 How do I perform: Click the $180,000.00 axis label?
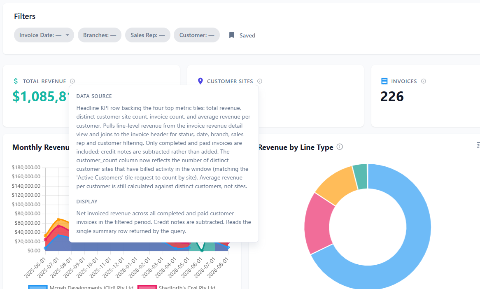click(26, 168)
